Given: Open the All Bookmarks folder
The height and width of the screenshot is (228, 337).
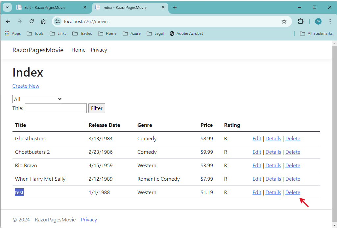Looking at the screenshot, I should (x=316, y=34).
